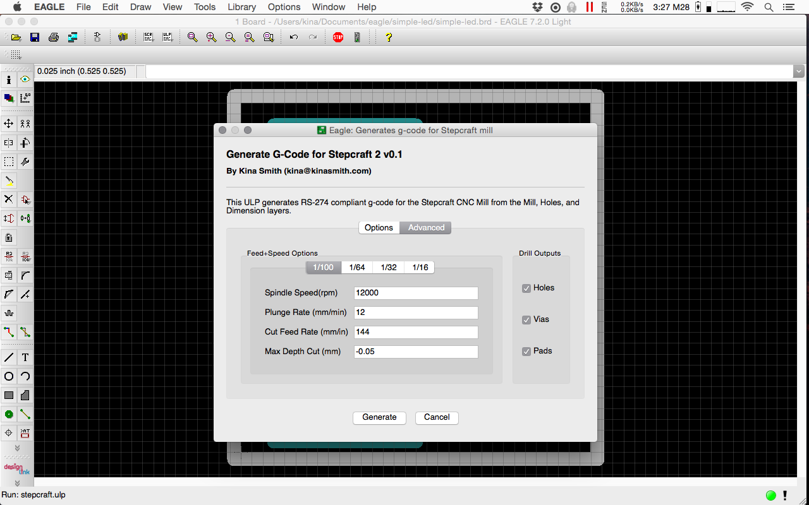Click the Print toolbar icon
The image size is (809, 505).
(54, 37)
